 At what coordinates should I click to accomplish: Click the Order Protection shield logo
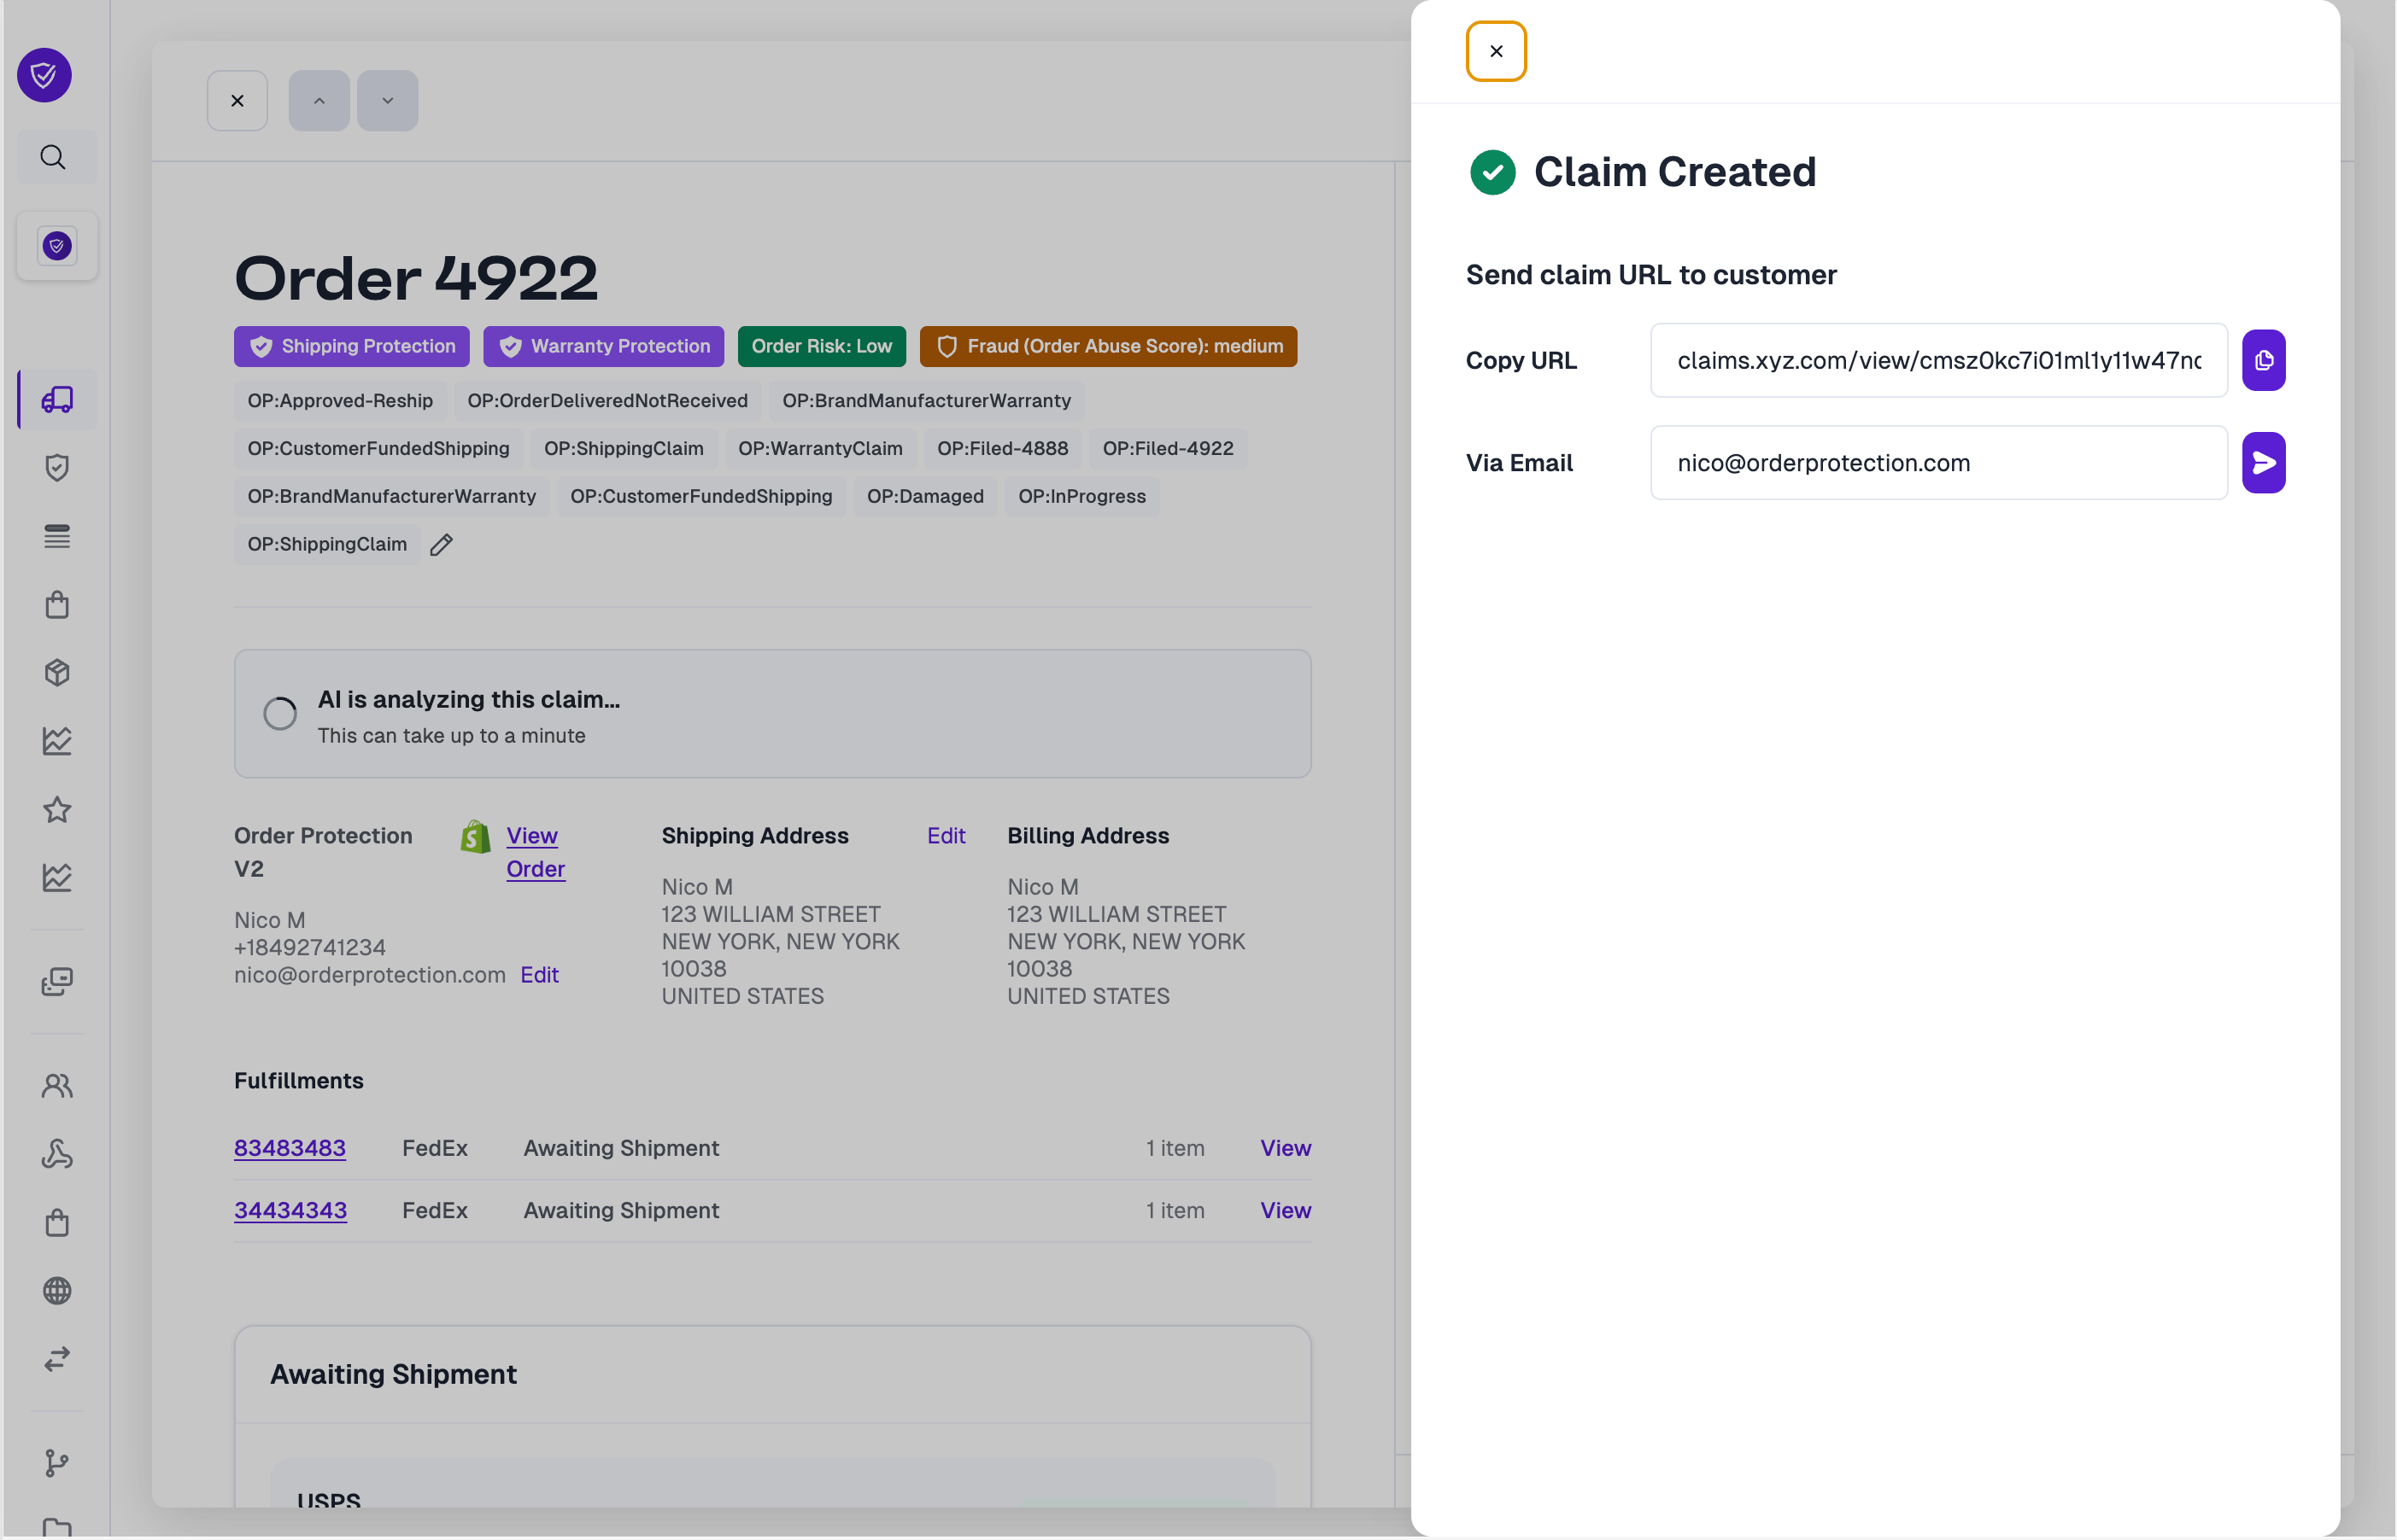(x=44, y=75)
